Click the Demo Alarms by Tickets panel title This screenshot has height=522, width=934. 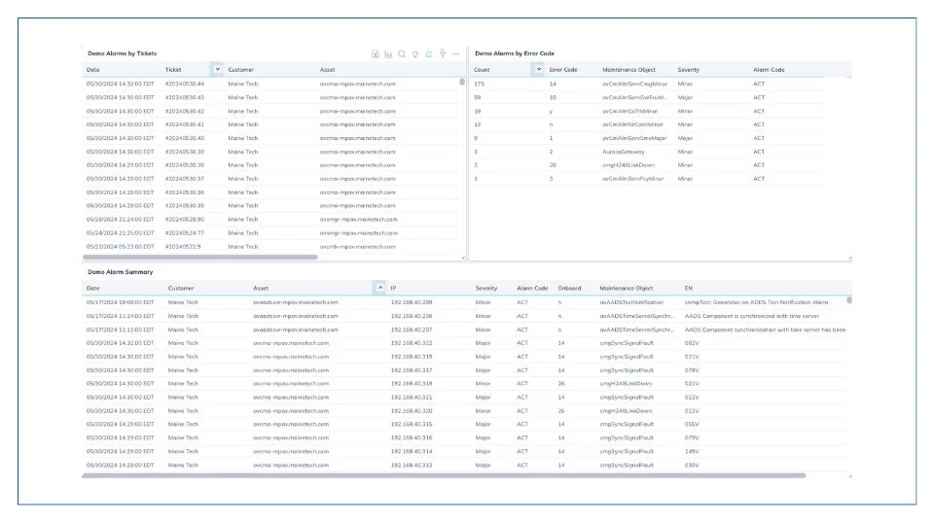pyautogui.click(x=123, y=53)
